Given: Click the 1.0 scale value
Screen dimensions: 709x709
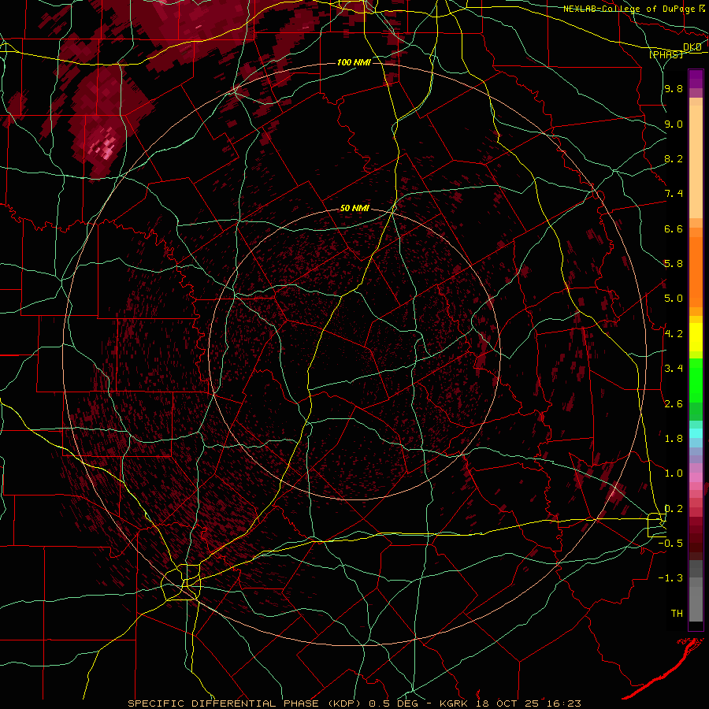Looking at the screenshot, I should pos(674,473).
